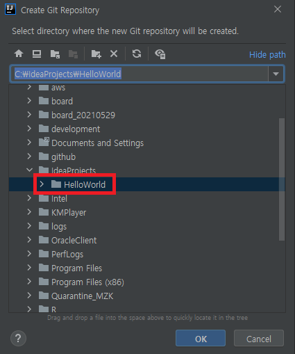Expand the OracleClient folder
The width and height of the screenshot is (295, 354).
click(29, 240)
